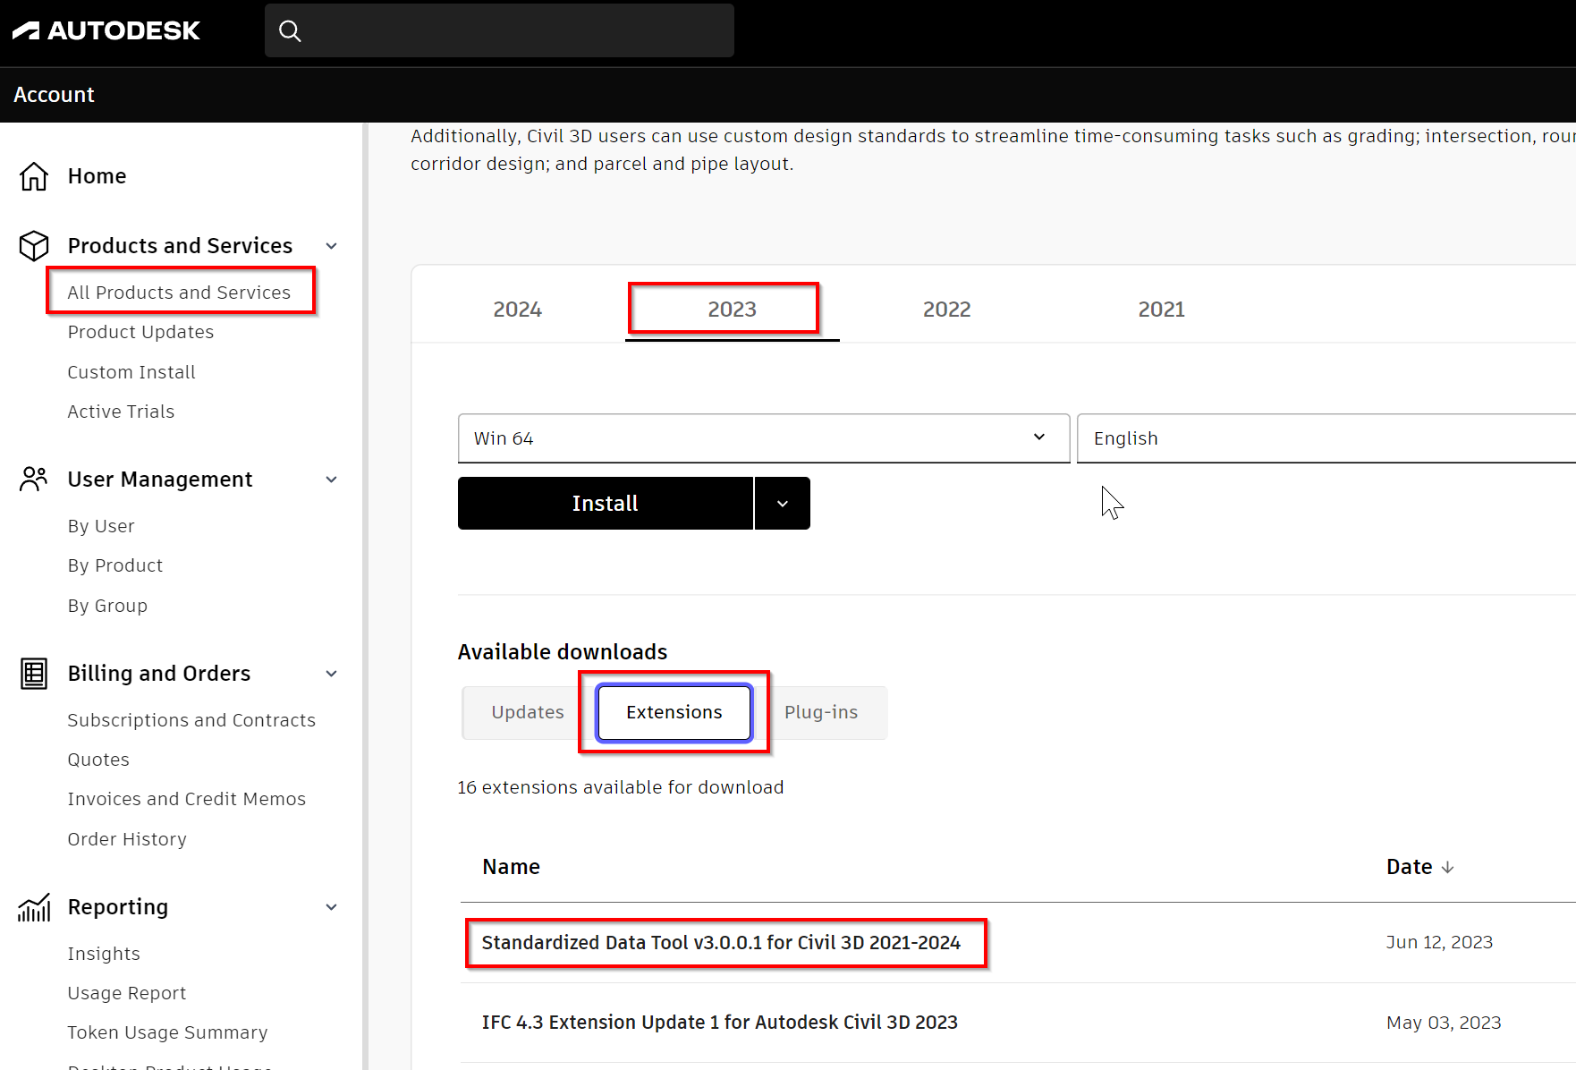Click the Reporting chart icon
The width and height of the screenshot is (1576, 1070).
pyautogui.click(x=33, y=907)
